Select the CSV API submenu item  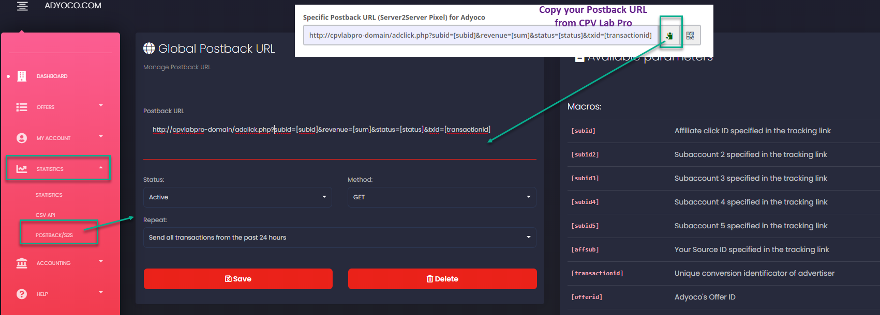[45, 215]
